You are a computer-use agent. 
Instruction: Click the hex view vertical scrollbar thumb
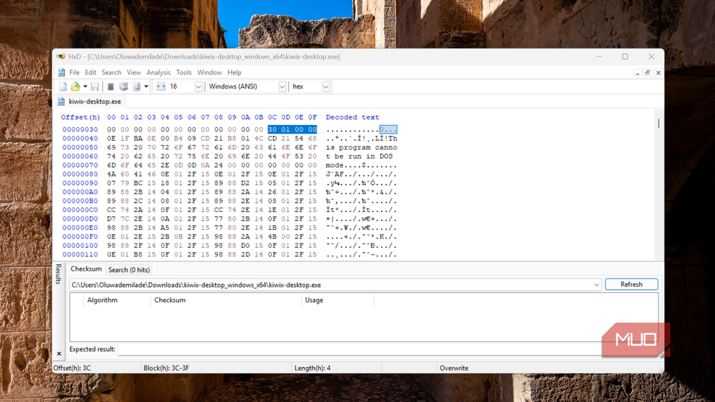coord(659,124)
